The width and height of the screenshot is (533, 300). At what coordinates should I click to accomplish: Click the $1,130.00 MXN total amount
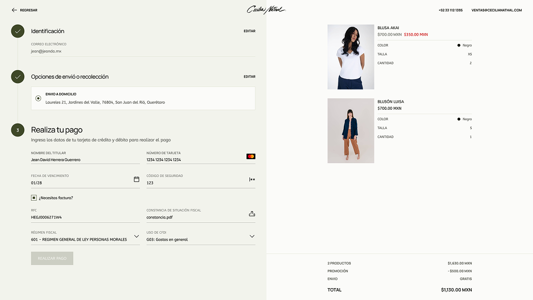click(456, 290)
